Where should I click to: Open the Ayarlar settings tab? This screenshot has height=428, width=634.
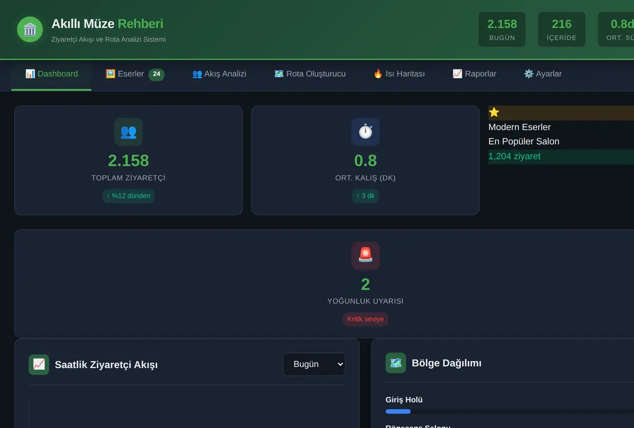(x=543, y=74)
